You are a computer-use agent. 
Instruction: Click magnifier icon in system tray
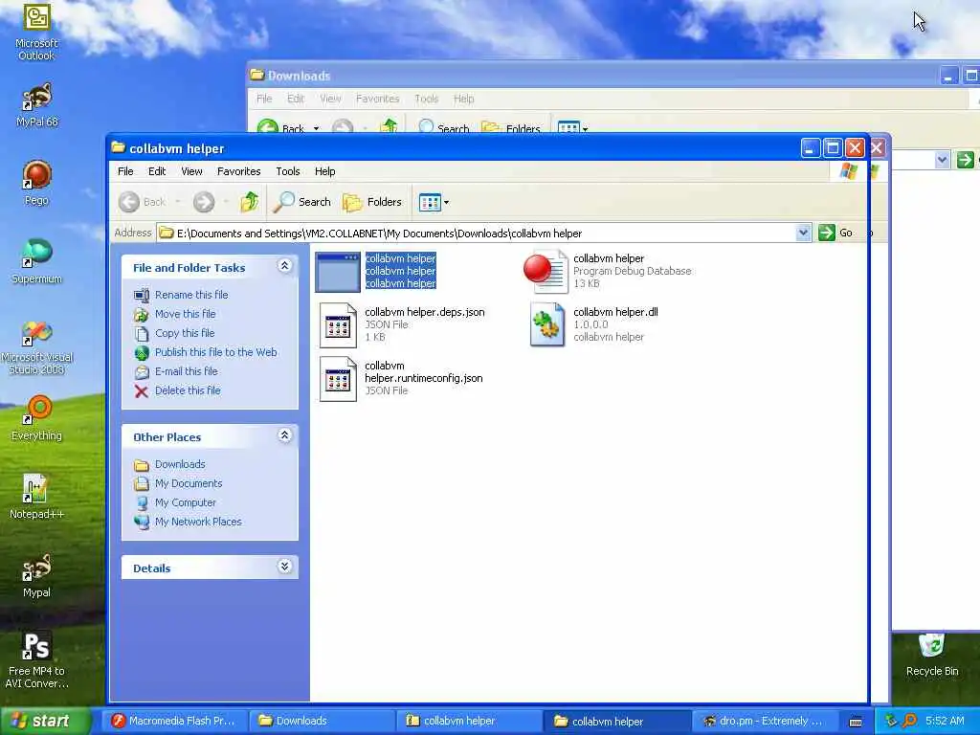tap(909, 721)
